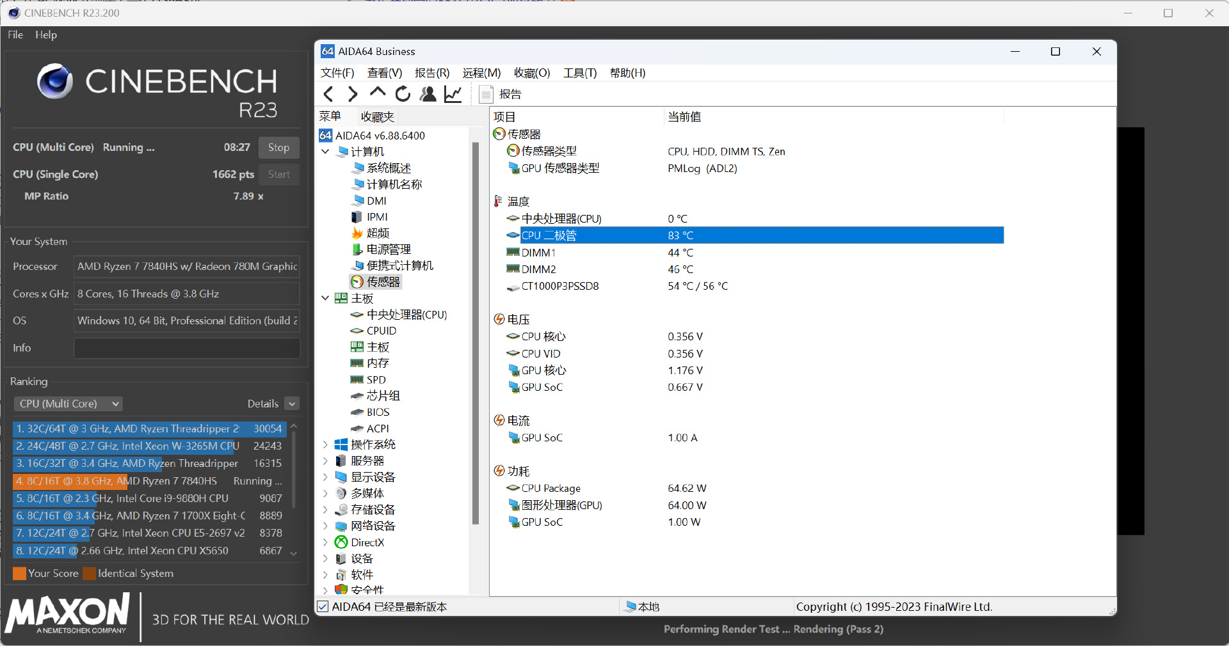Open 便携式计算机 tree item
This screenshot has height=646, width=1229.
(392, 265)
